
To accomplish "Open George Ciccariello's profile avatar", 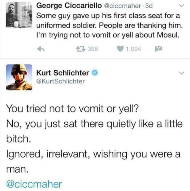I will point(19,15).
